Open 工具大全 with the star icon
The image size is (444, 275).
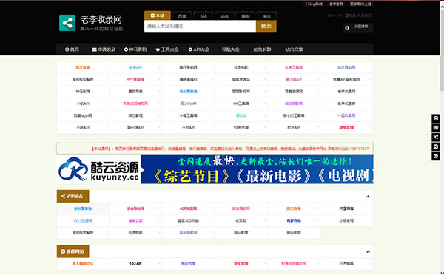pos(167,50)
